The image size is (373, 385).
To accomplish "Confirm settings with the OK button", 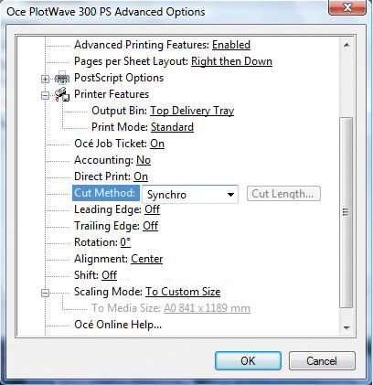I will pos(248,361).
